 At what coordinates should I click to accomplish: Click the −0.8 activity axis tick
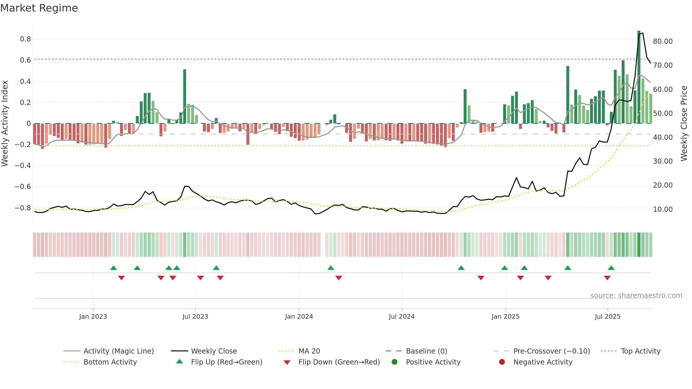tap(23, 208)
